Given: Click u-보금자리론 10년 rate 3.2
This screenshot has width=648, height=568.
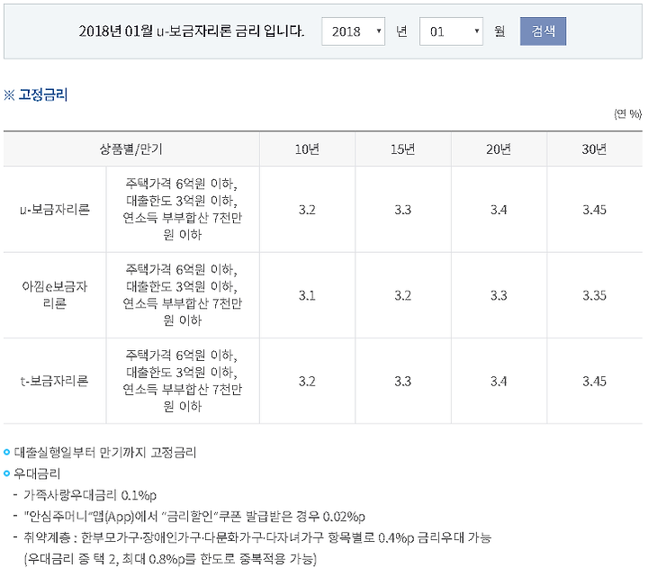Looking at the screenshot, I should coord(307,210).
